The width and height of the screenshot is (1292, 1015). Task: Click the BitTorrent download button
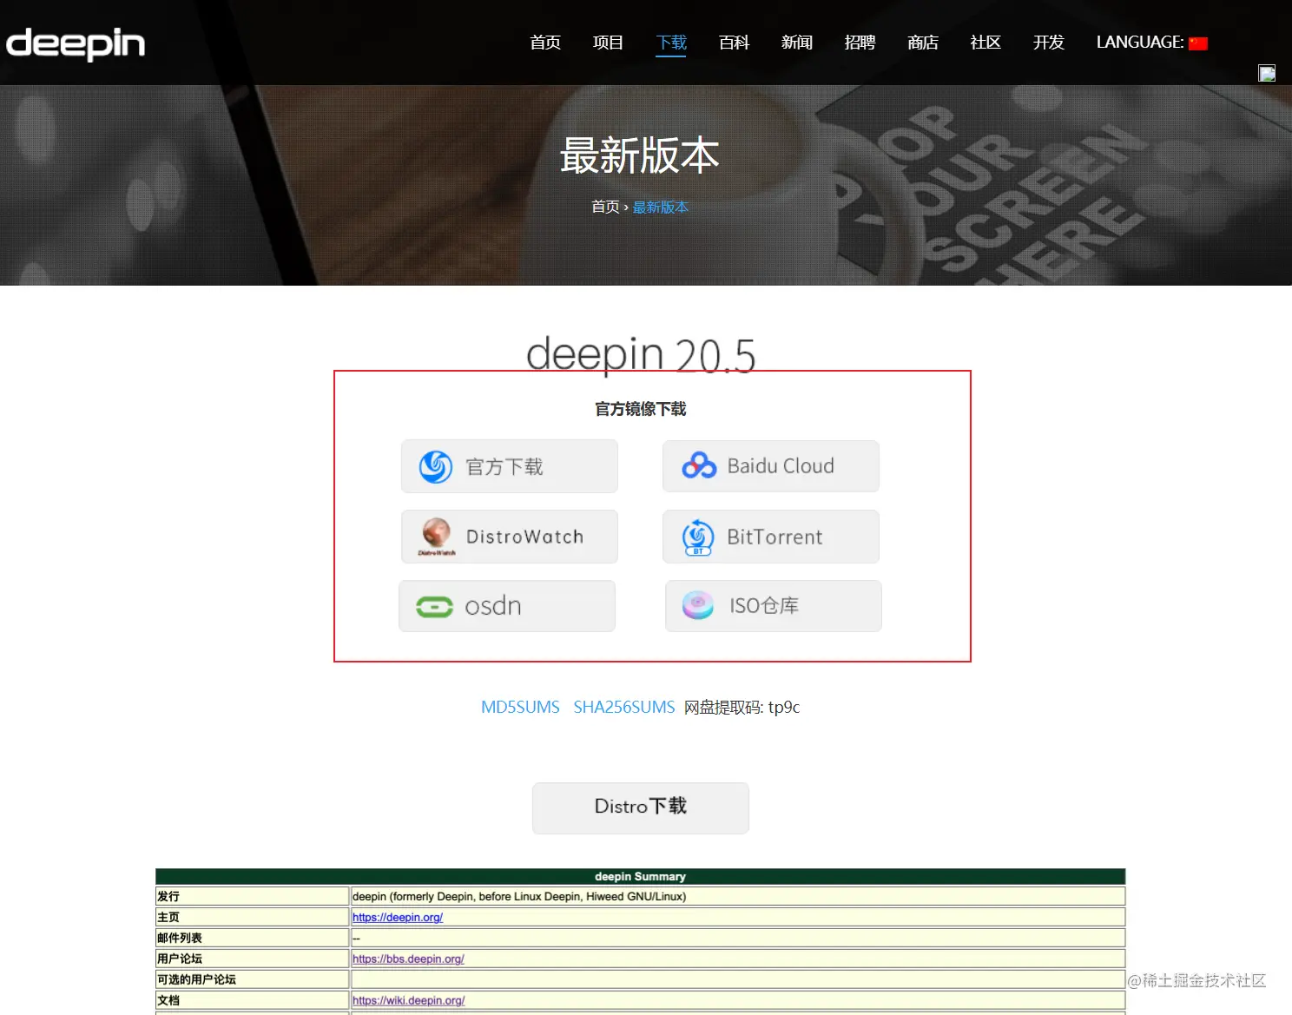point(771,537)
